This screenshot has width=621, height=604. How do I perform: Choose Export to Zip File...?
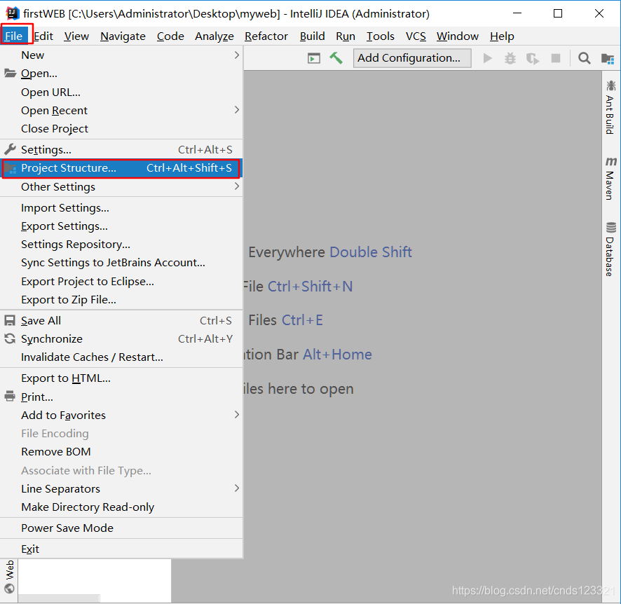pyautogui.click(x=121, y=300)
